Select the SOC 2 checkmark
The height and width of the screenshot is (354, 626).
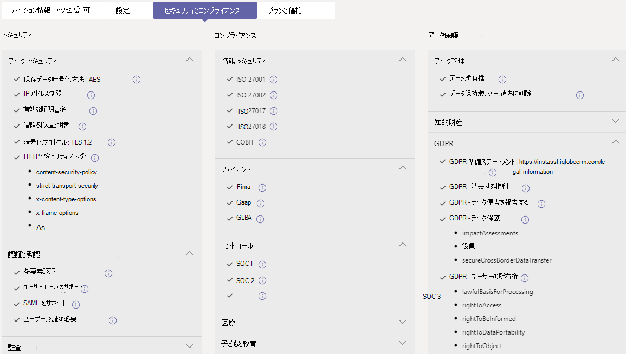pos(229,280)
